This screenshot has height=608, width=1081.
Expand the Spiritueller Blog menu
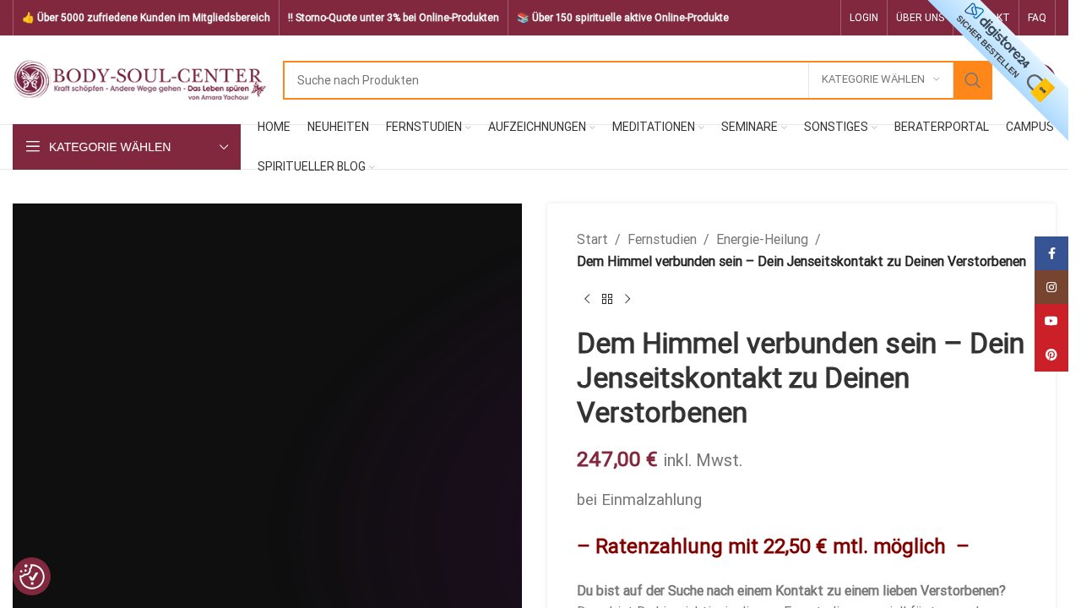pyautogui.click(x=316, y=166)
